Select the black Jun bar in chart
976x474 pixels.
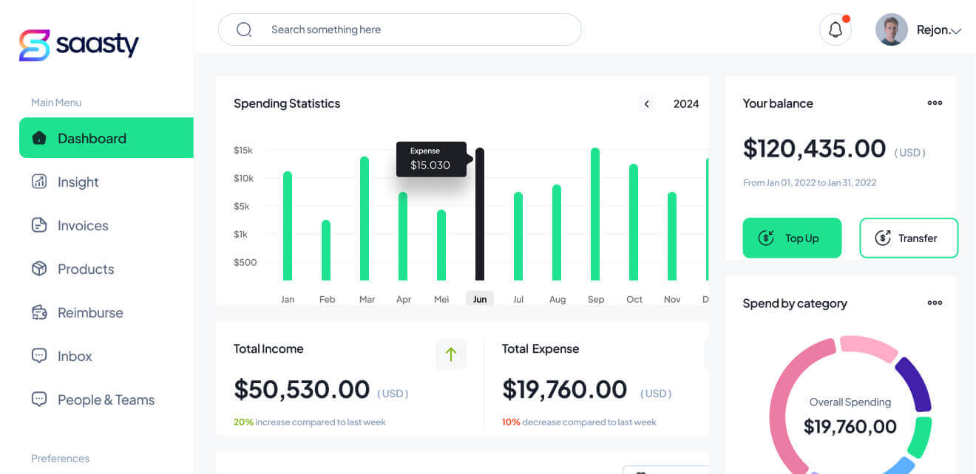coord(480,214)
